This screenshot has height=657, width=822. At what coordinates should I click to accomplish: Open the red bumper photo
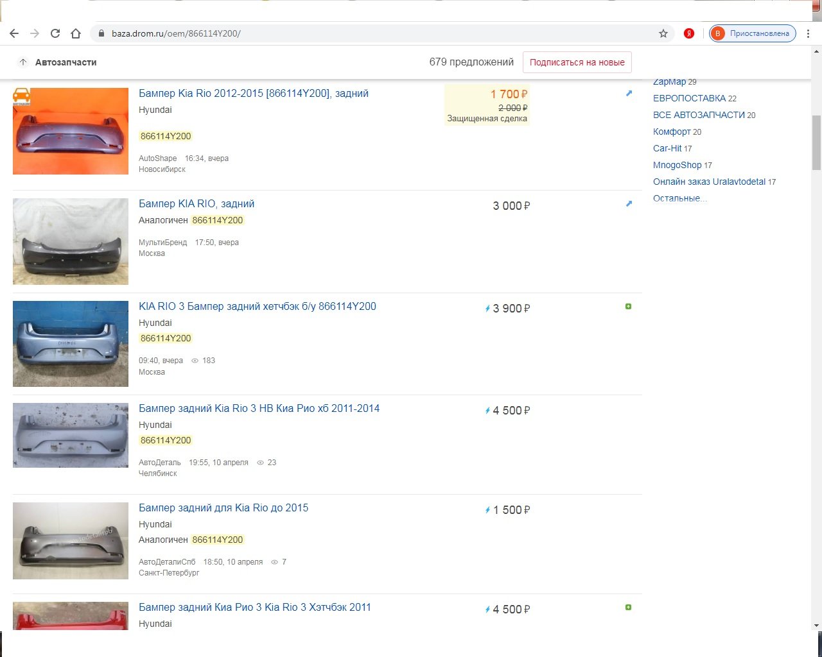[71, 616]
